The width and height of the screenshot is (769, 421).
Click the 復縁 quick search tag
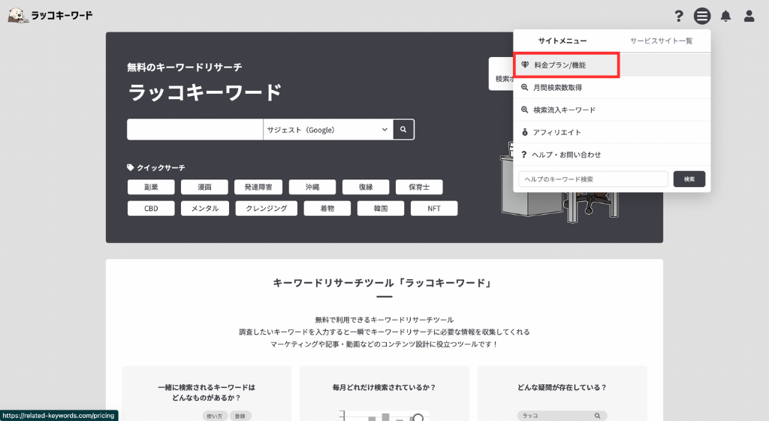click(366, 187)
